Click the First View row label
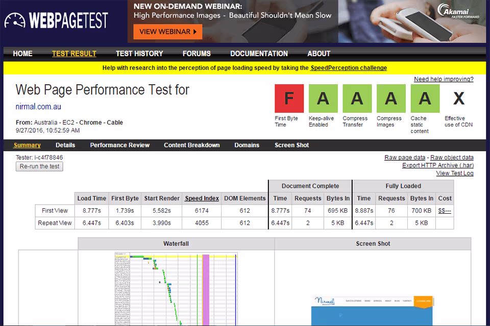The width and height of the screenshot is (490, 326). point(55,211)
